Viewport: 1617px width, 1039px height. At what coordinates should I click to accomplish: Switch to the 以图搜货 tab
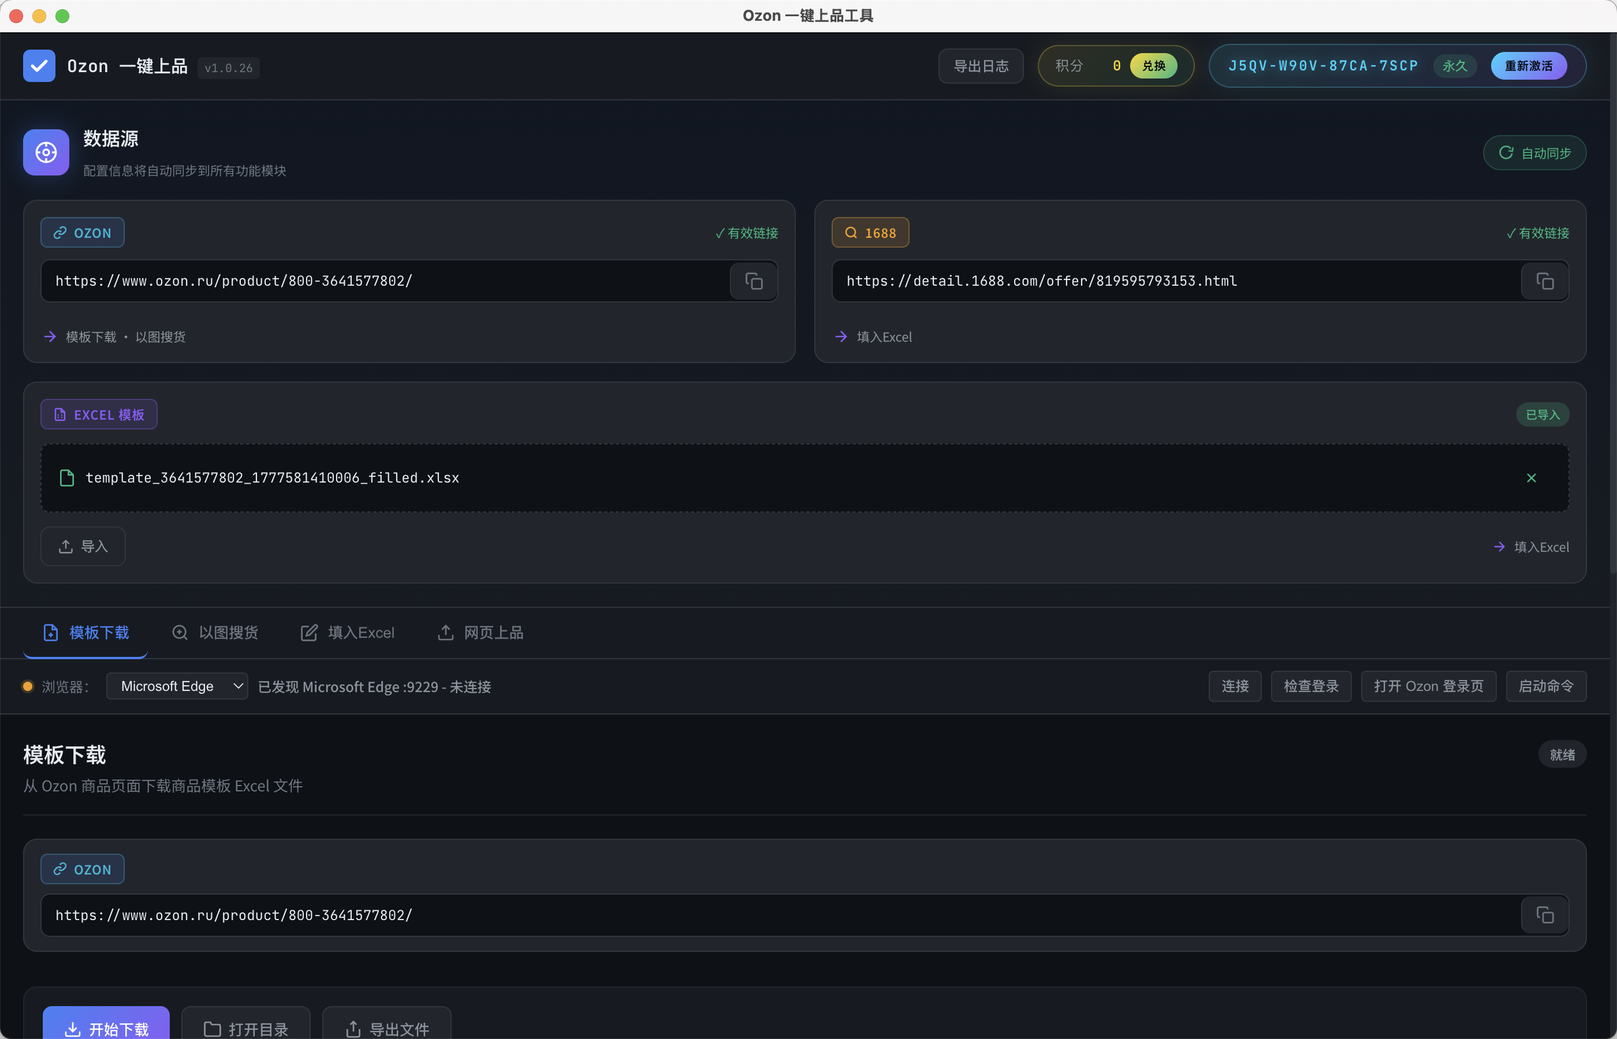point(215,632)
